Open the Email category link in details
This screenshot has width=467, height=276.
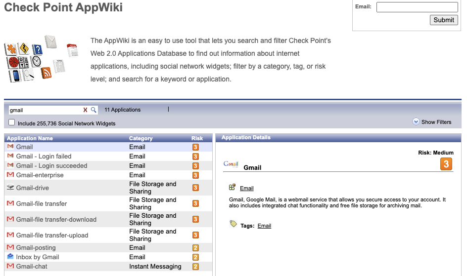click(x=246, y=188)
